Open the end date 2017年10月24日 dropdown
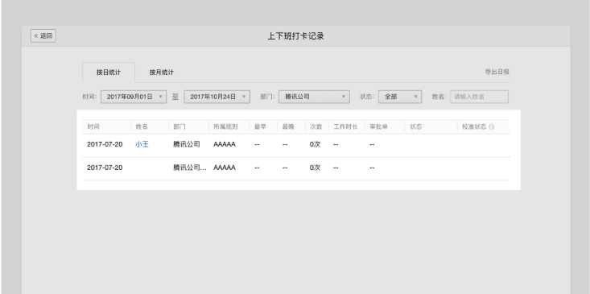Screen dimensions: 590x294 point(217,97)
